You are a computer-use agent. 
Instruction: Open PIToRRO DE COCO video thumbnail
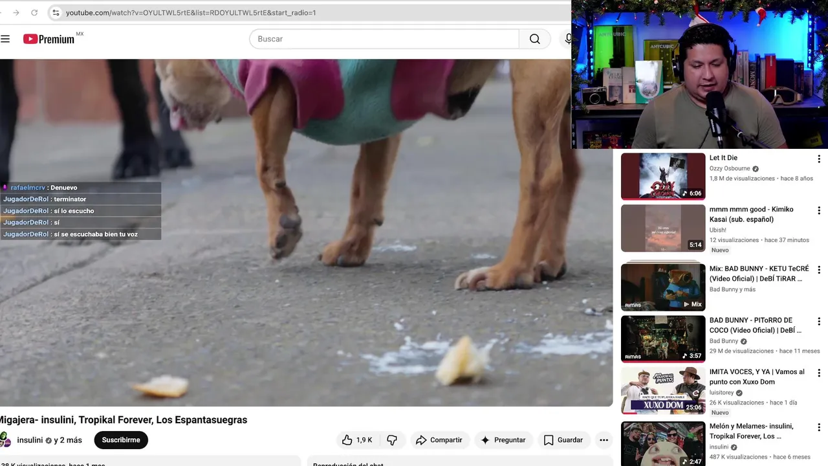click(663, 338)
